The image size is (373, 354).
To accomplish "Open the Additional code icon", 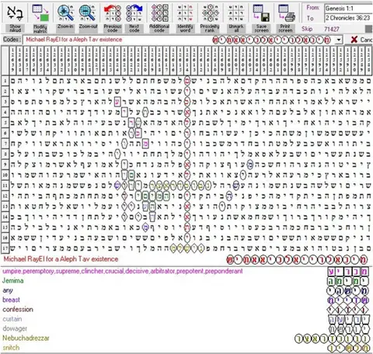I will (159, 13).
